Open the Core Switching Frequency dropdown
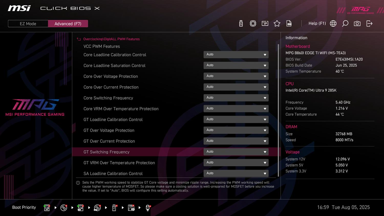 click(x=236, y=98)
